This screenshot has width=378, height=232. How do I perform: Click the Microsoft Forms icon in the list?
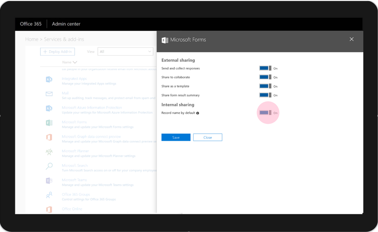coord(49,123)
